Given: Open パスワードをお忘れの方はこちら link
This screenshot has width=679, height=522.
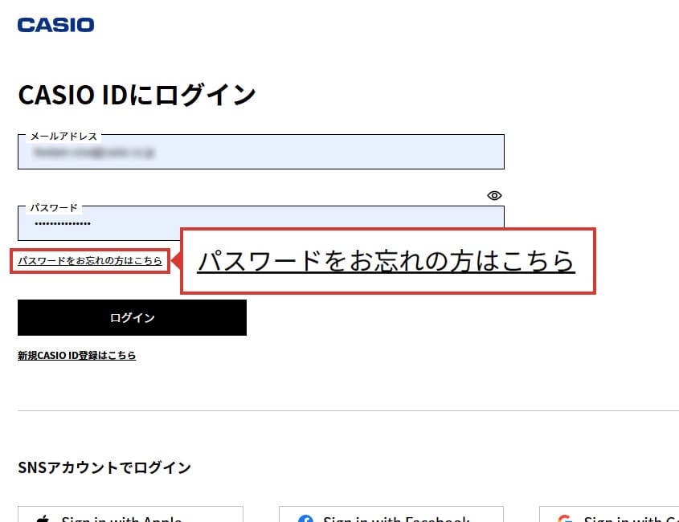Looking at the screenshot, I should pyautogui.click(x=90, y=260).
